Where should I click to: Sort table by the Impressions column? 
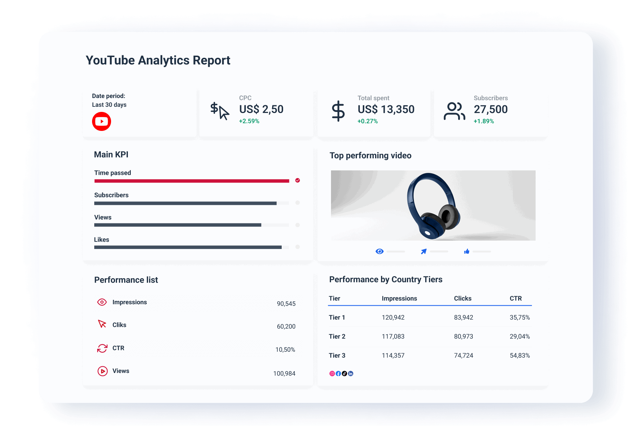coord(399,298)
